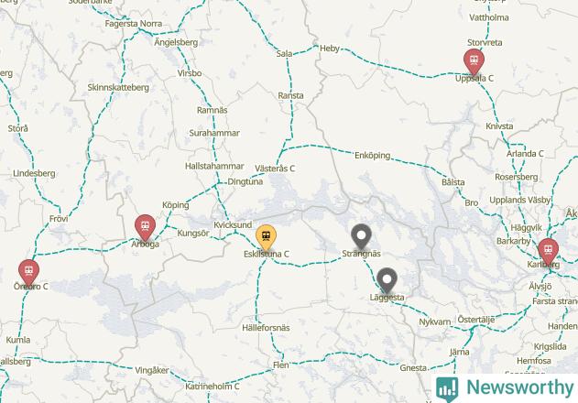578x403 pixels.
Task: Click the Kvicksund station label
Action: [x=233, y=225]
